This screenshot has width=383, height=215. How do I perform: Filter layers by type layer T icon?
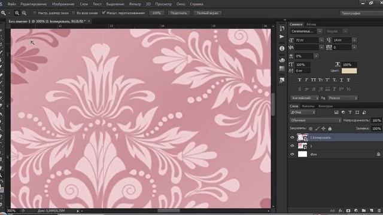tap(350, 112)
